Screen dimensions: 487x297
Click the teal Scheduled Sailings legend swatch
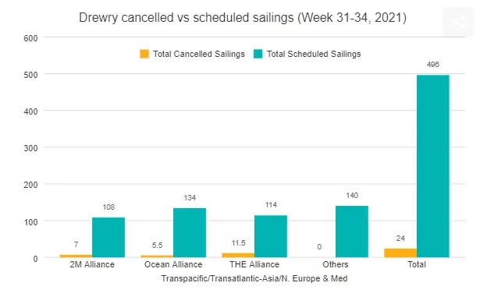coord(258,54)
